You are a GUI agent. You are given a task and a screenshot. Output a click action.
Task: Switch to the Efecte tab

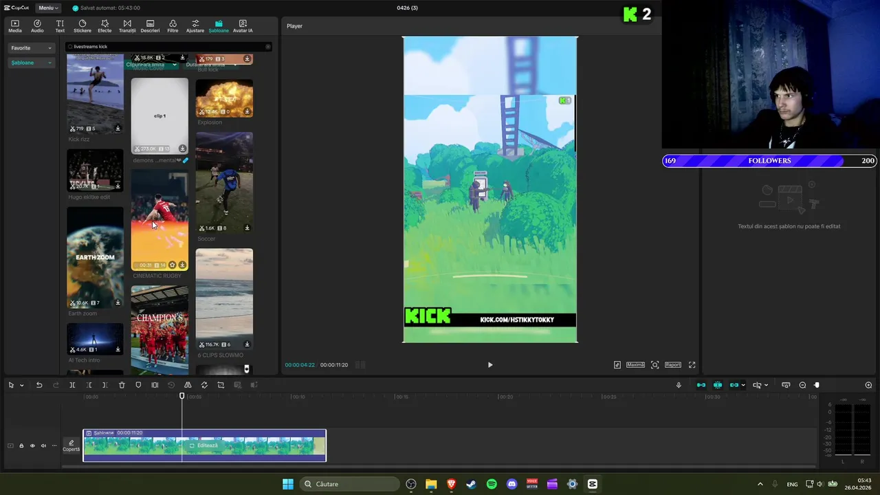click(104, 26)
